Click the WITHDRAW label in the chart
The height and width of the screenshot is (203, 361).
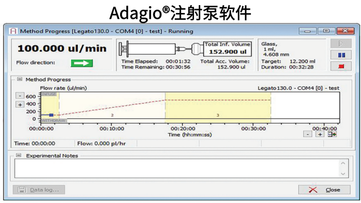[54, 121]
